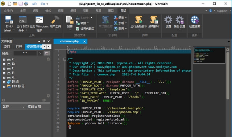Open the 所有脚本 all scripts icon
The image size is (232, 137).
(x=154, y=20)
